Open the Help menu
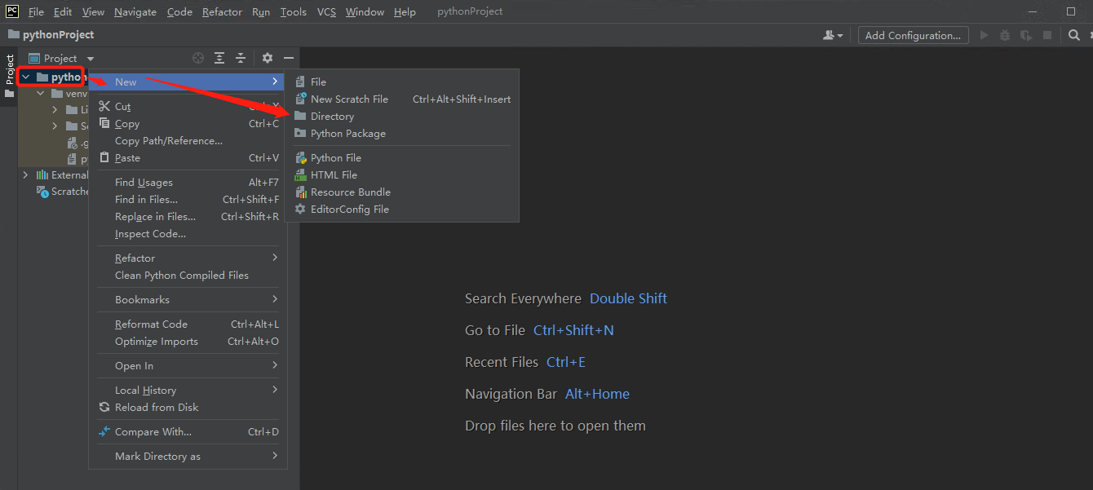The width and height of the screenshot is (1093, 490). pos(405,11)
